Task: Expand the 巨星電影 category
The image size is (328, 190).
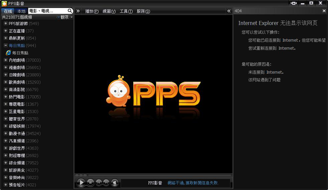Action: point(6,111)
